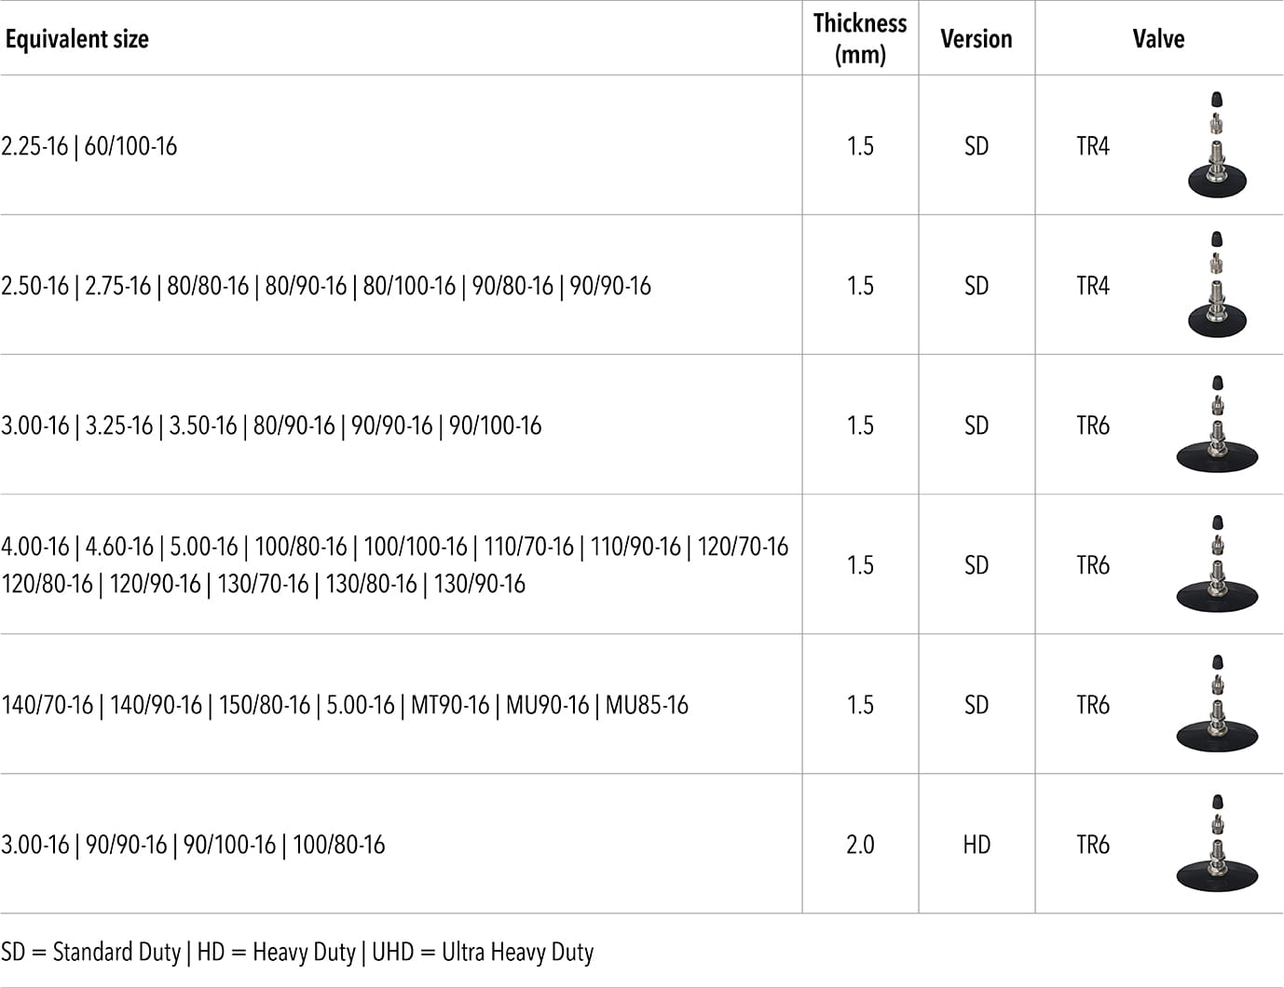This screenshot has width=1284, height=988.
Task: Select the Thickness (mm) column header
Action: coord(860,38)
